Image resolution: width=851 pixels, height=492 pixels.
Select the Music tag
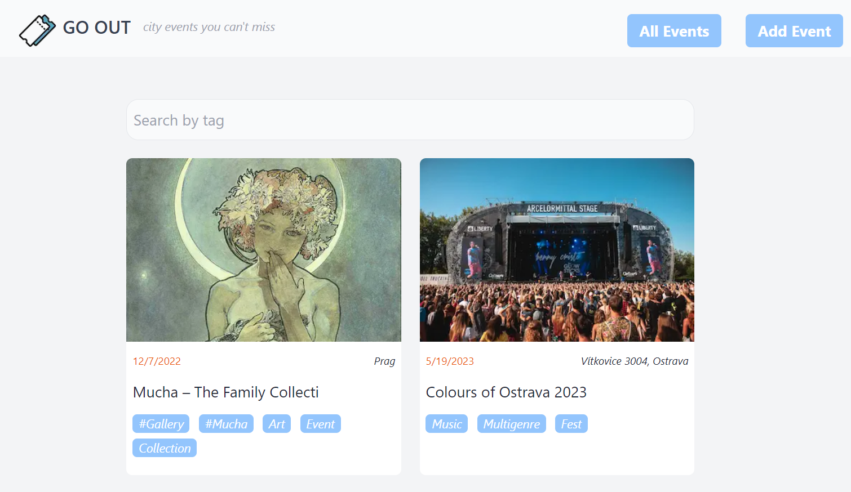[446, 424]
